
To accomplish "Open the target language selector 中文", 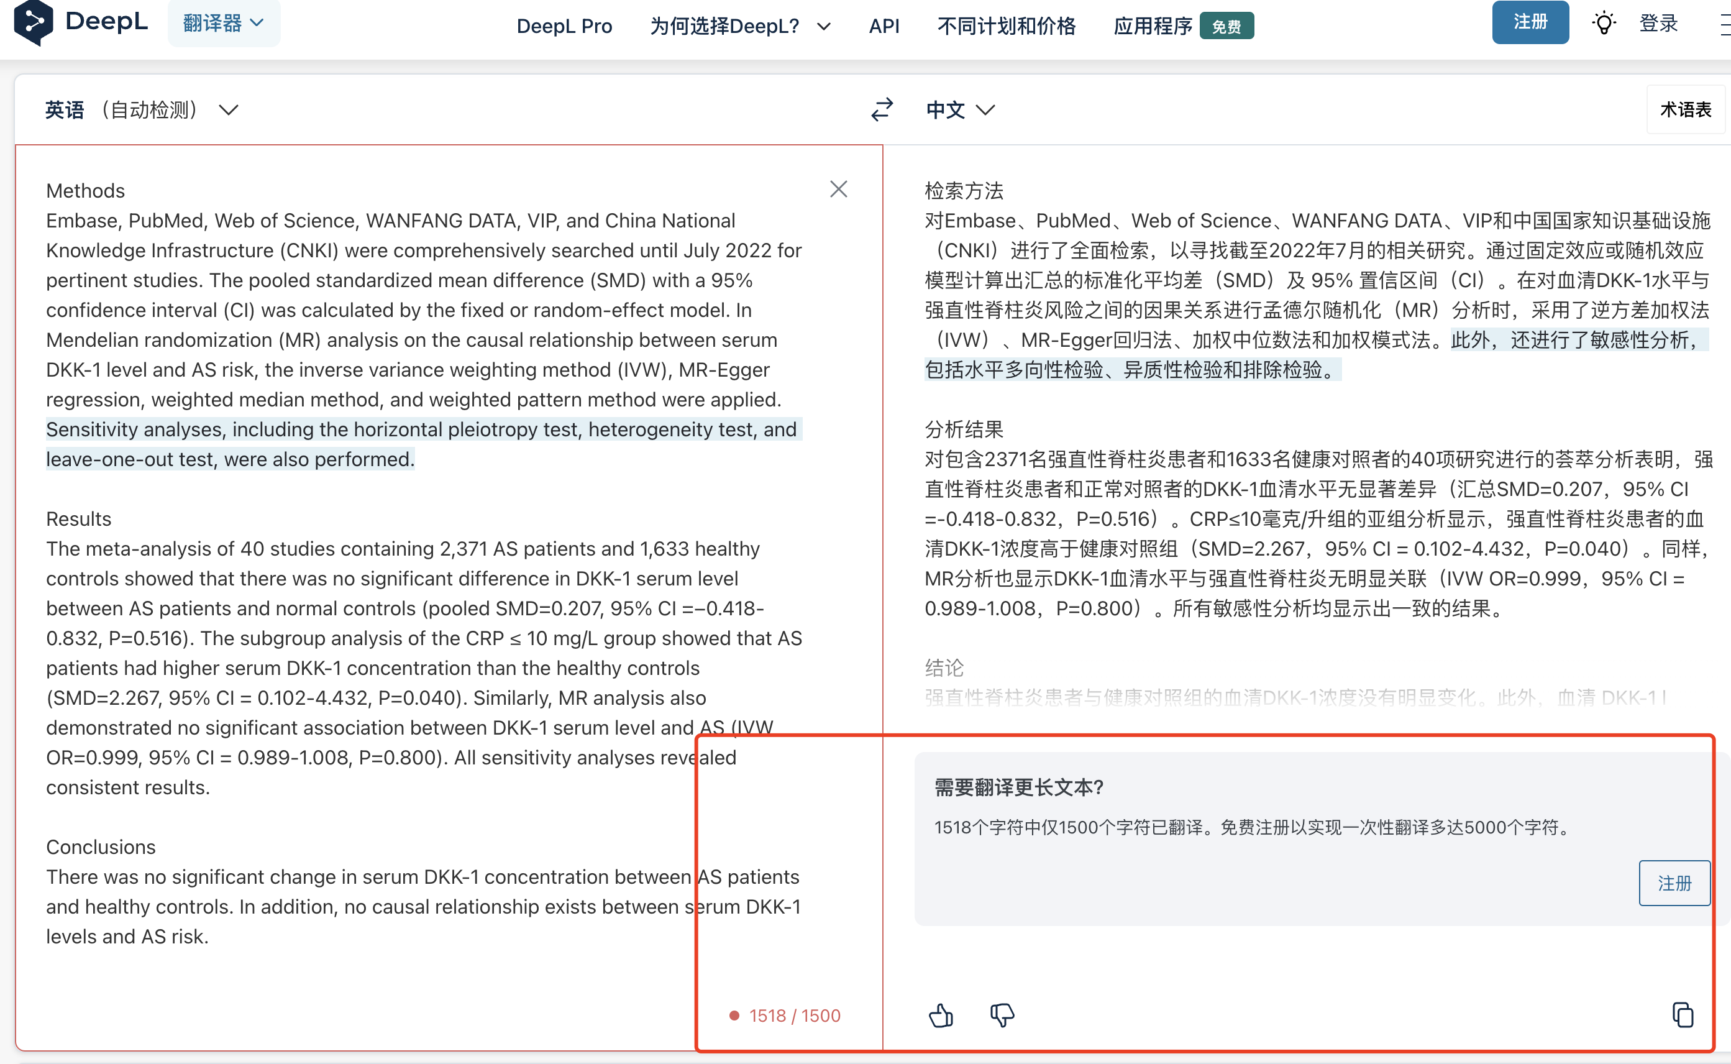I will tap(960, 109).
